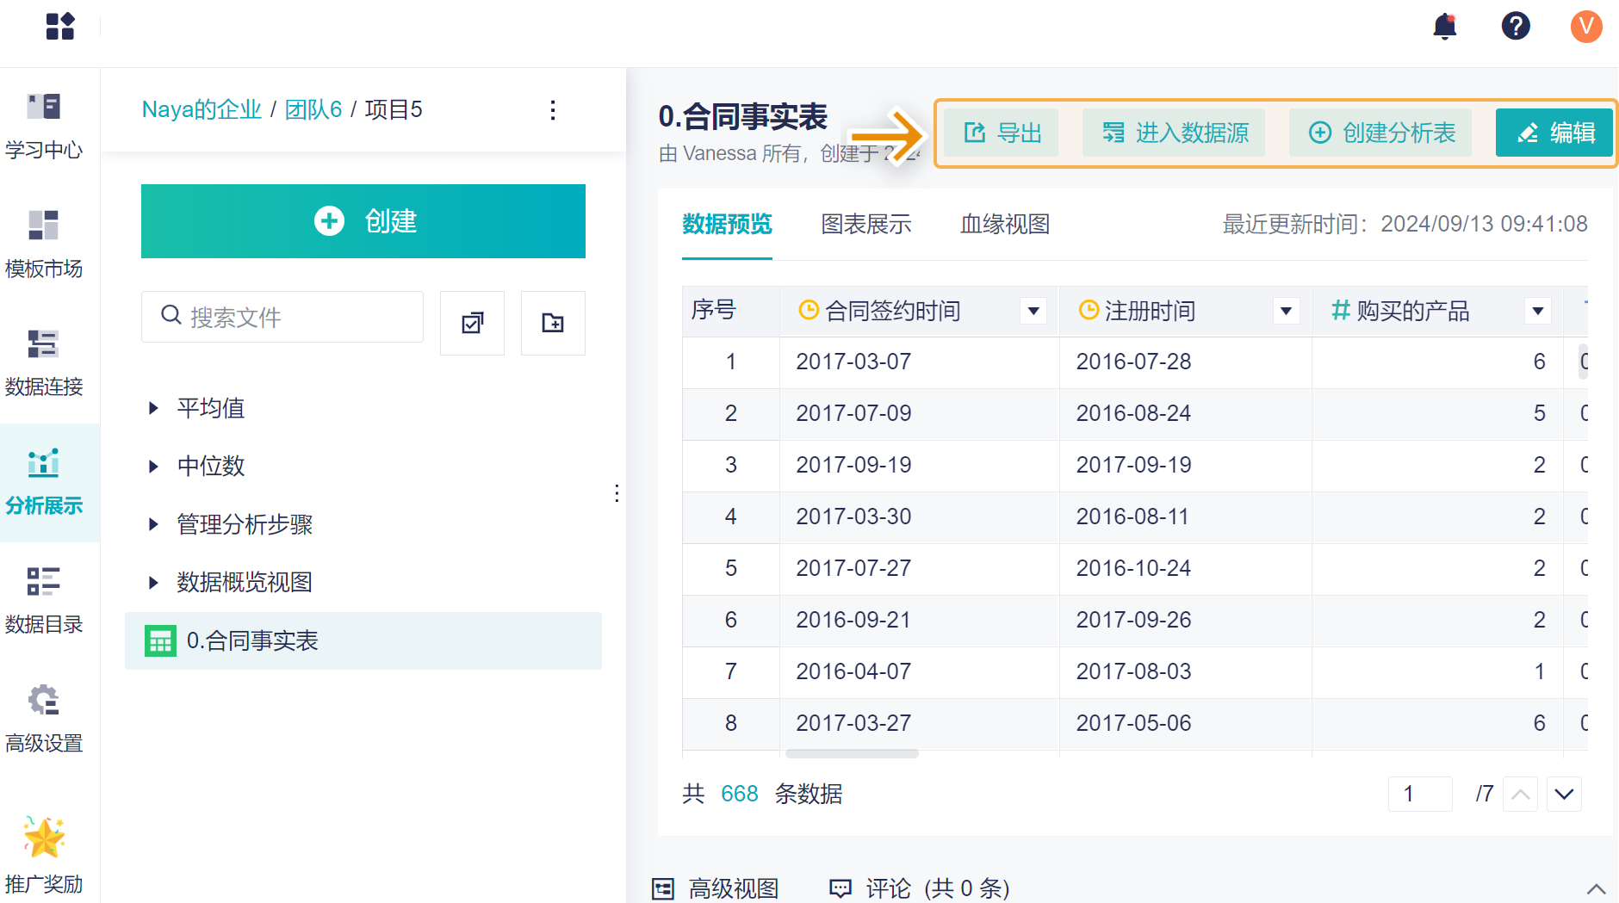Viewport: 1619px width, 903px height.
Task: Click 合同签约时间 date type icon
Action: tap(808, 310)
